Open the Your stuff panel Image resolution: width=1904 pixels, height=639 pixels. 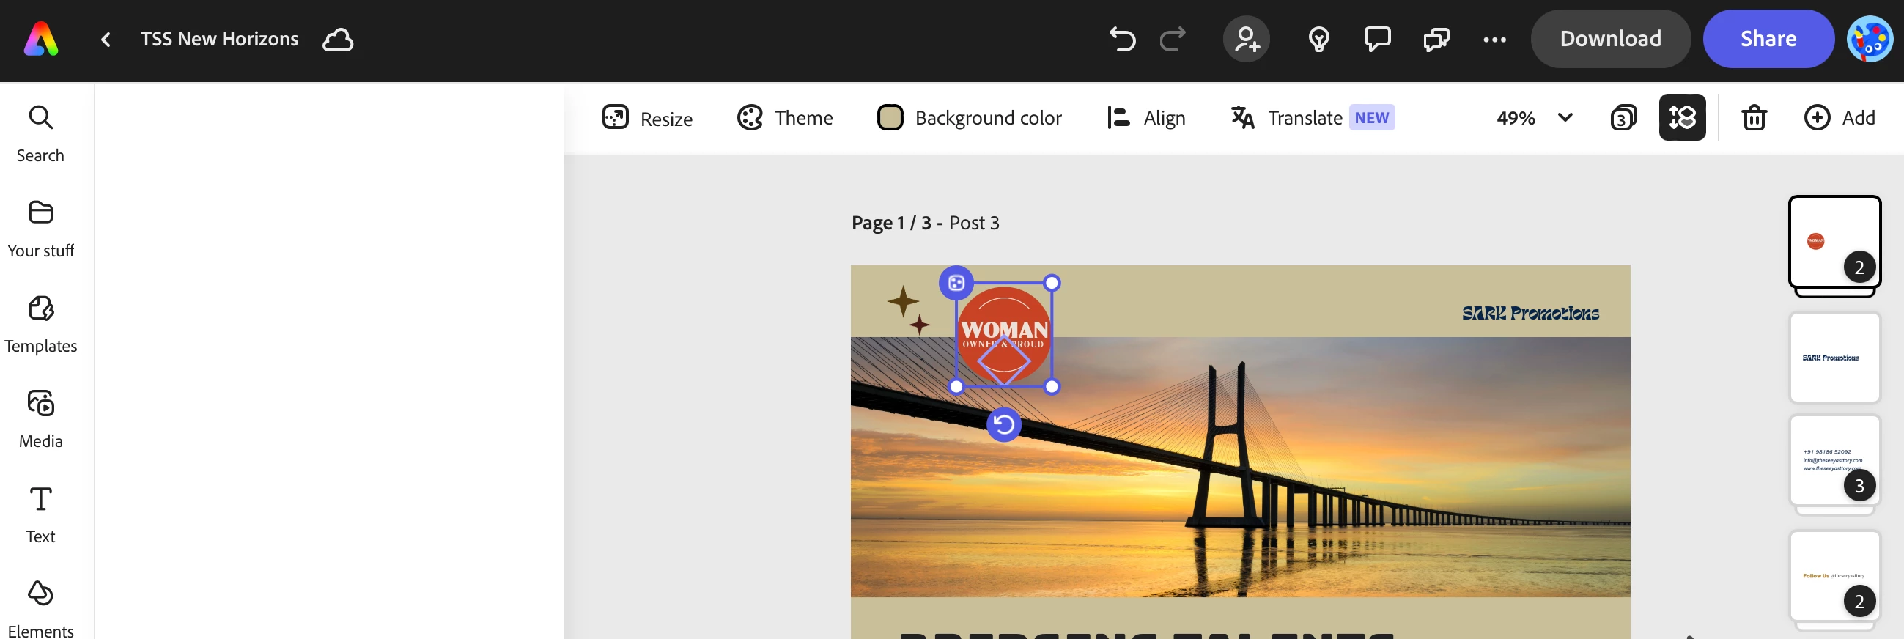coord(40,229)
